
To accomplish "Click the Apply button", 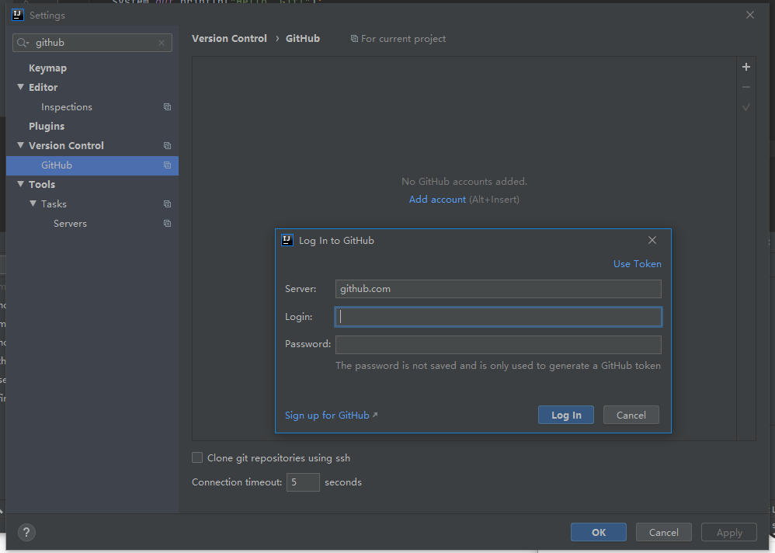I will point(729,532).
